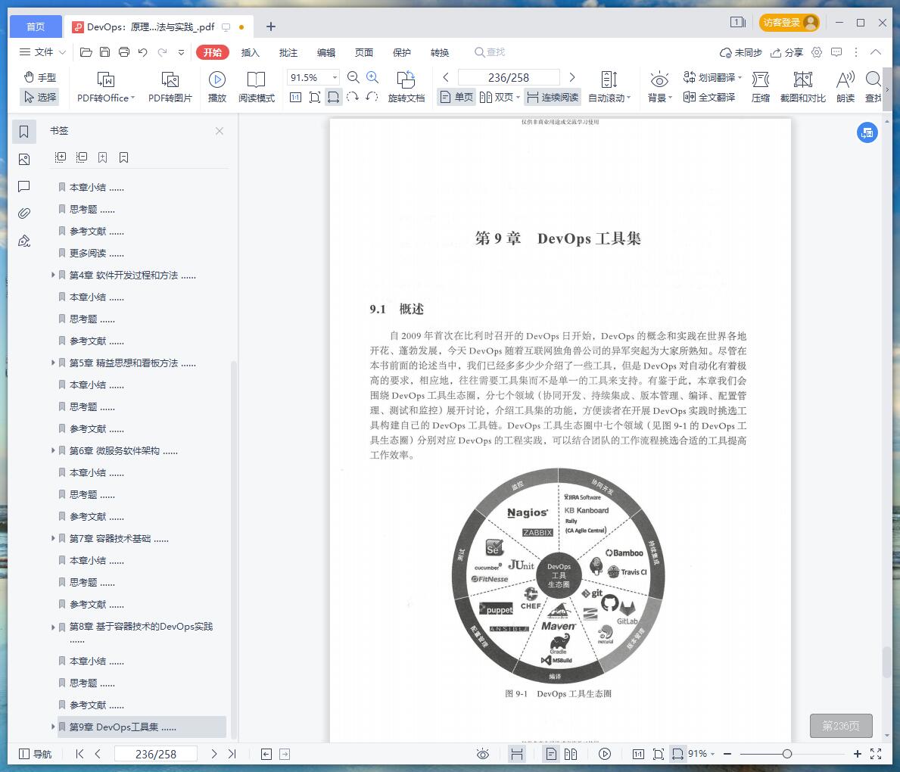
Task: Toggle continuous reading mode
Action: (553, 97)
